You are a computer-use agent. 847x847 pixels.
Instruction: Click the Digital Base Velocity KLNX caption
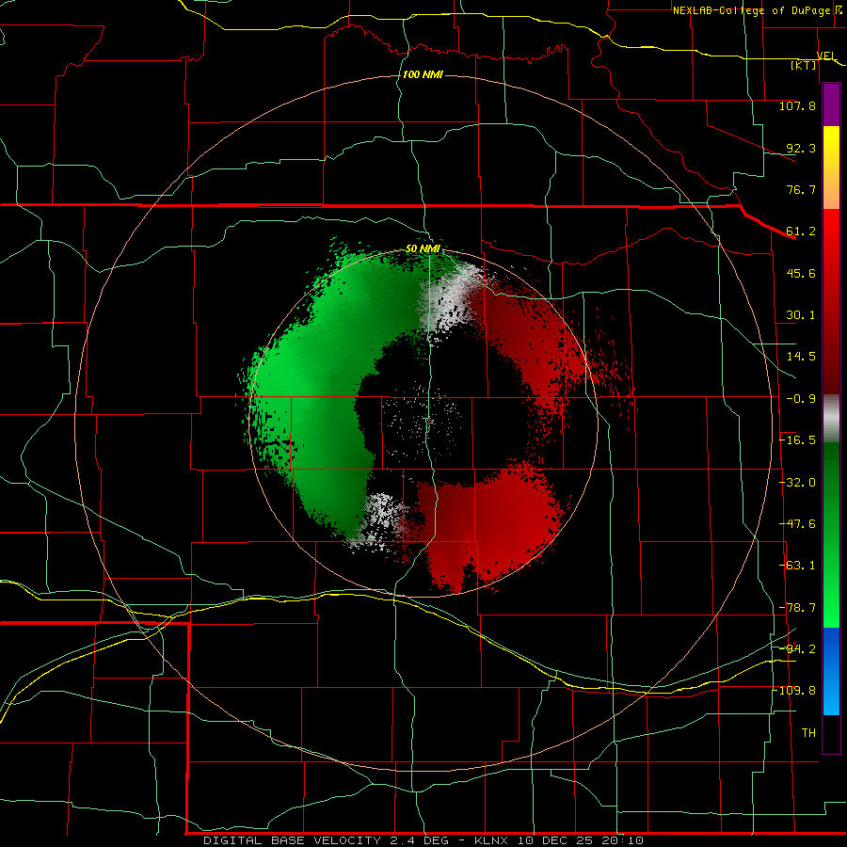coord(423,840)
